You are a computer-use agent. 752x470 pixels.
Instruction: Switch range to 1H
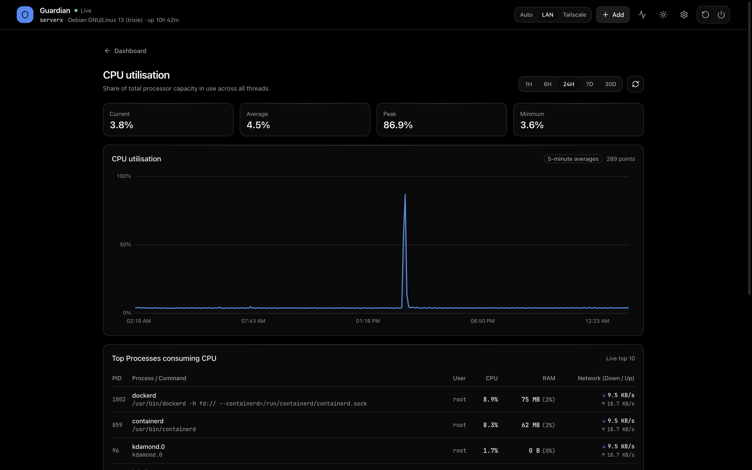coord(528,84)
